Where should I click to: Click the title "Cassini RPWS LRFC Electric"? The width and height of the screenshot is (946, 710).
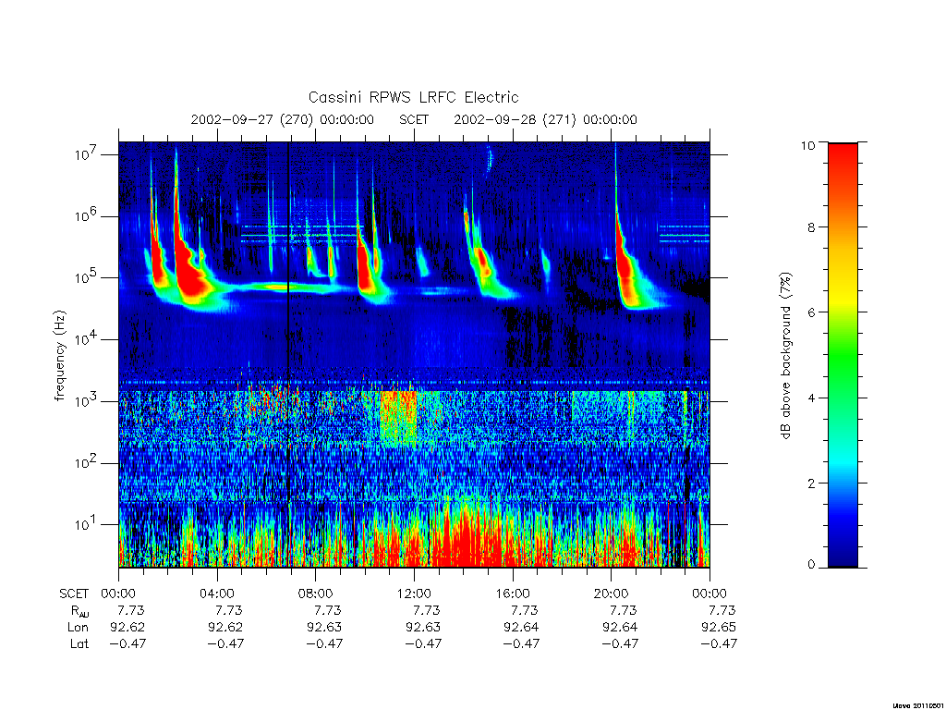click(413, 97)
